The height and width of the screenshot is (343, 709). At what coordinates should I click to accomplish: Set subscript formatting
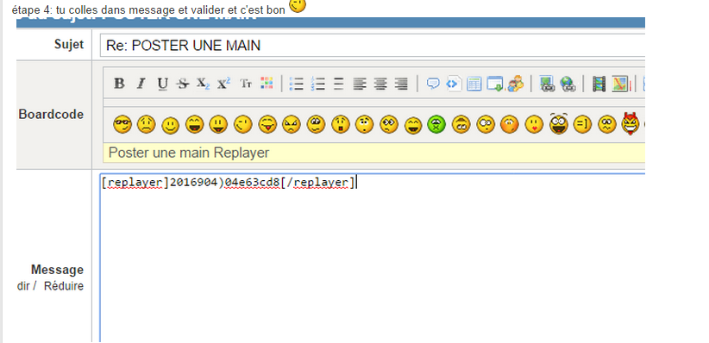pos(203,84)
